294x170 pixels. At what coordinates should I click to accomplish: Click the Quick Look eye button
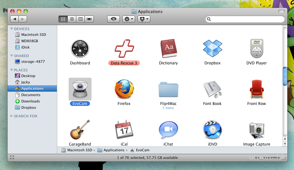coord(113,19)
